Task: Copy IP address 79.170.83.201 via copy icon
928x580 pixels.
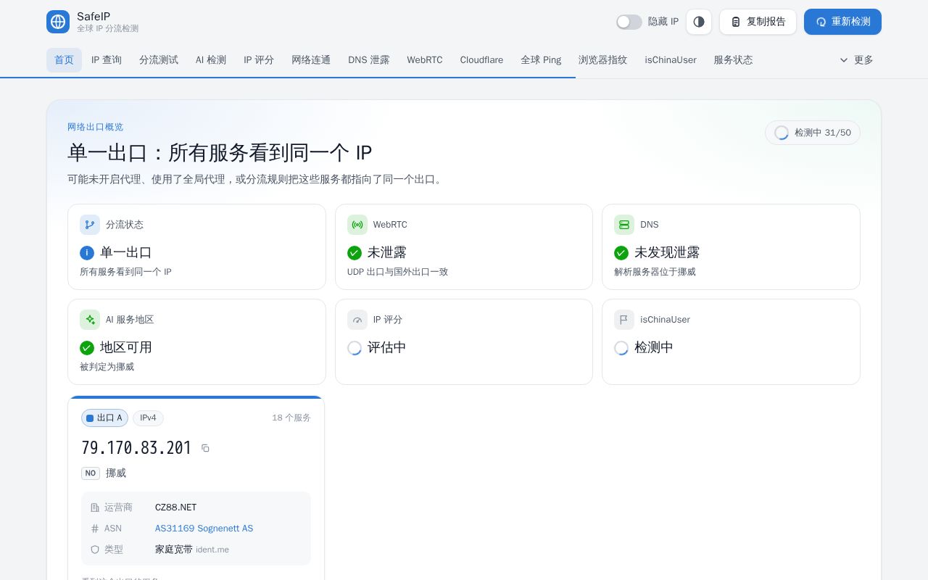Action: pyautogui.click(x=205, y=448)
